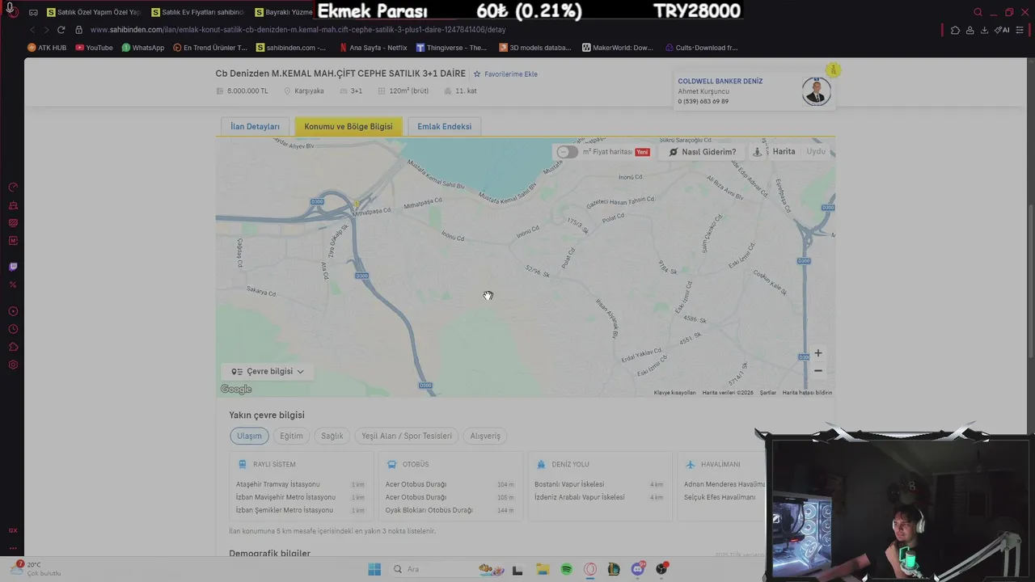Screen dimensions: 1035x582
Task: Open the sidebar history clock icon
Action: coord(13,329)
